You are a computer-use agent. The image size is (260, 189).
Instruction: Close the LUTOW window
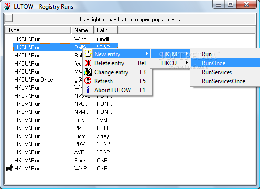click(x=246, y=4)
